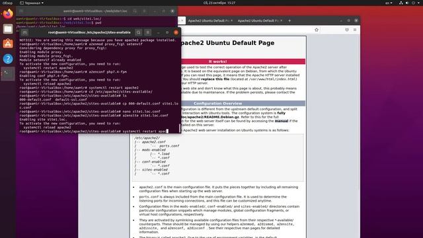Follow the manual link on Apache page
The height and width of the screenshot is (238, 423).
[x=282, y=121]
